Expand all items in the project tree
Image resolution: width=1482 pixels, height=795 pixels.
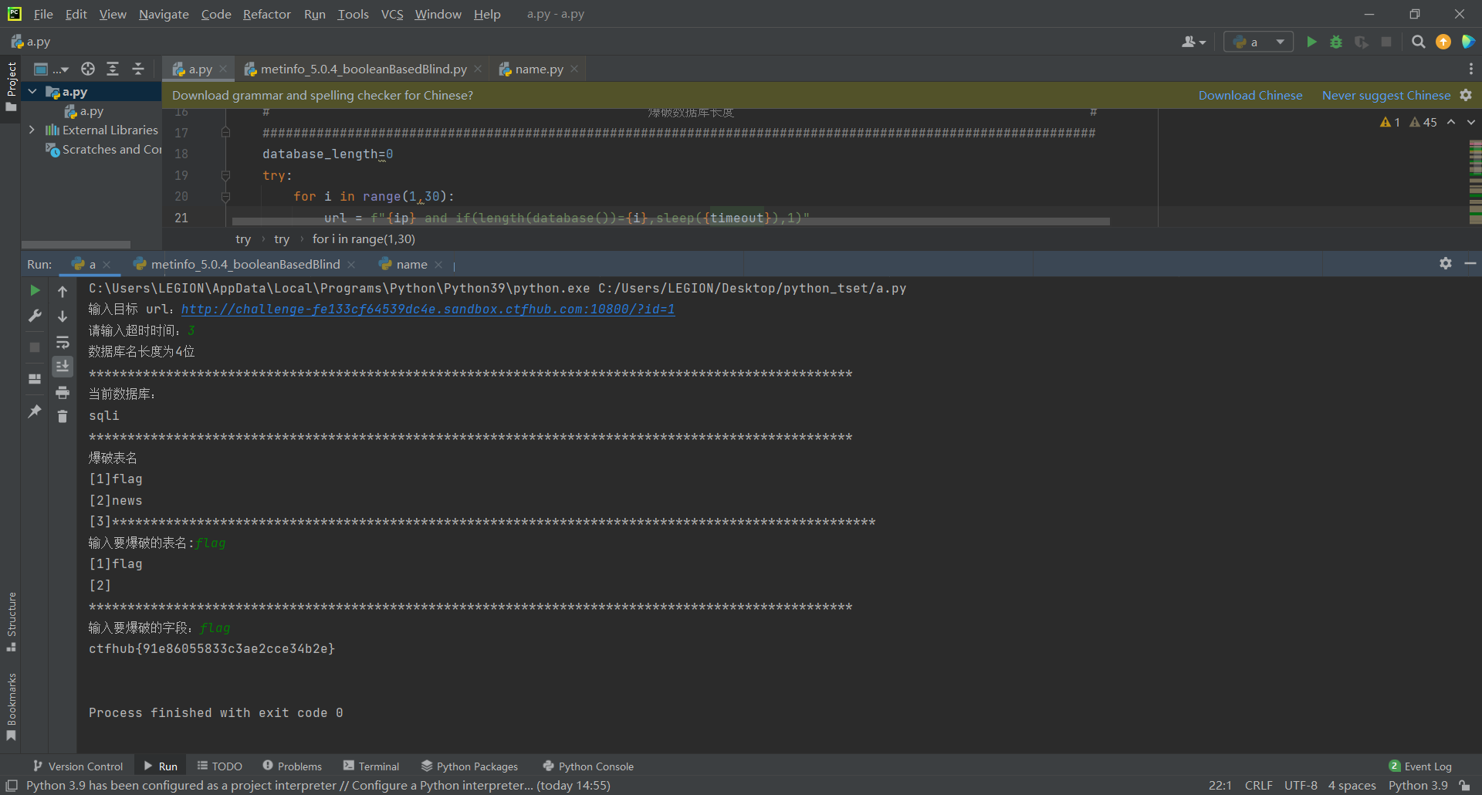click(113, 69)
